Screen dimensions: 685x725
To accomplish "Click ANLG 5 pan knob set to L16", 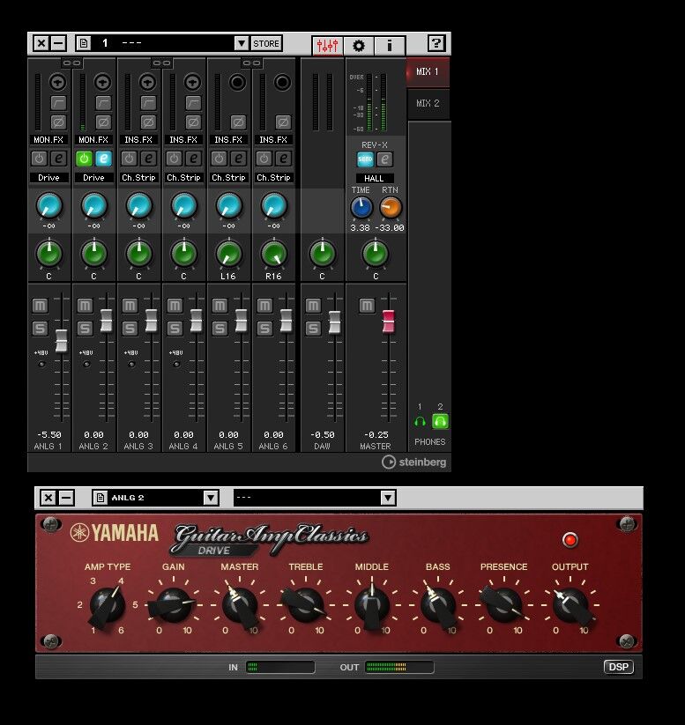I will tap(228, 254).
